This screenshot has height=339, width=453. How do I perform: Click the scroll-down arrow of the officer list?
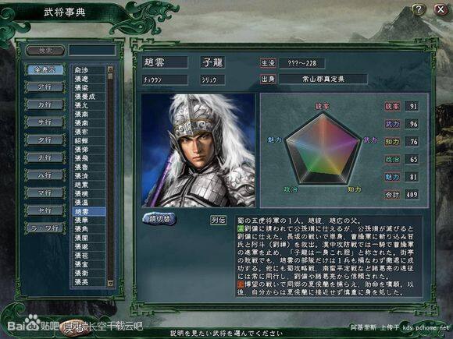110,284
